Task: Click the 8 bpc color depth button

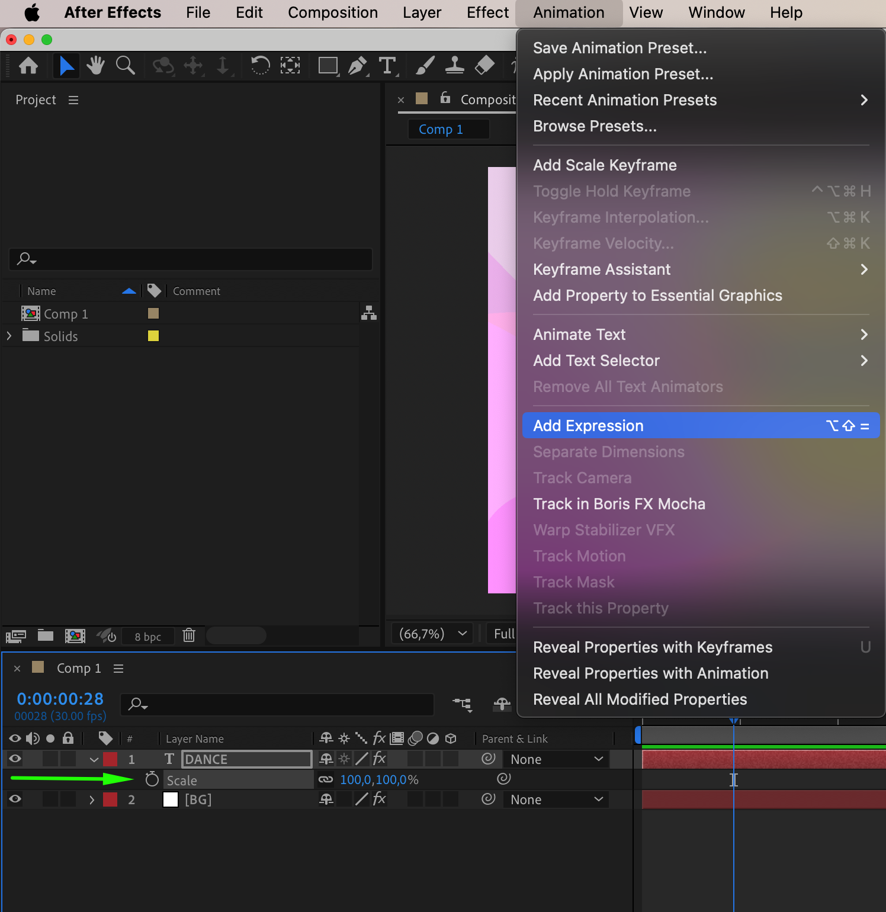Action: point(147,637)
